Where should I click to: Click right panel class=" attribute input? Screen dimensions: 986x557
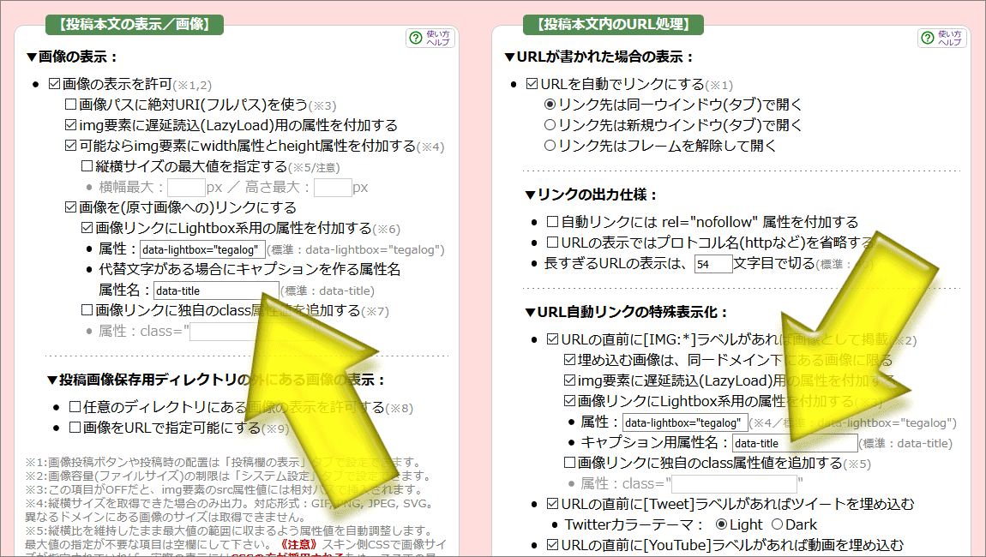point(734,484)
